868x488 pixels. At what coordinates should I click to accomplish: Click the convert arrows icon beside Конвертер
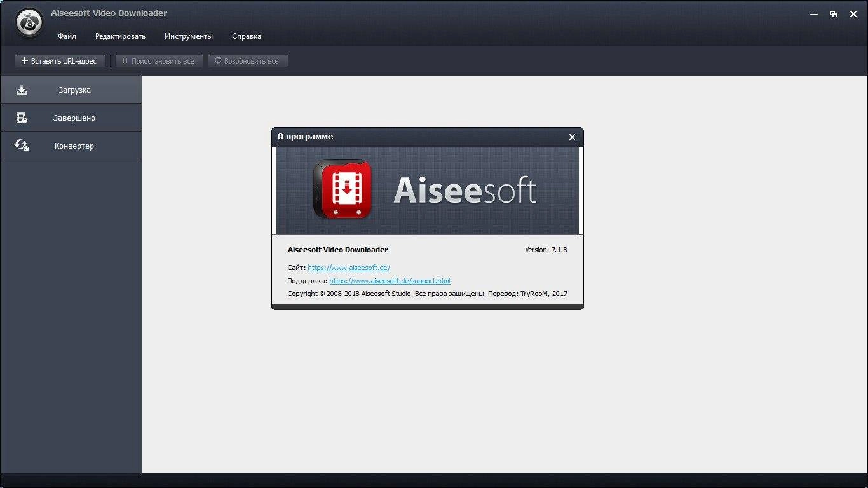22,146
